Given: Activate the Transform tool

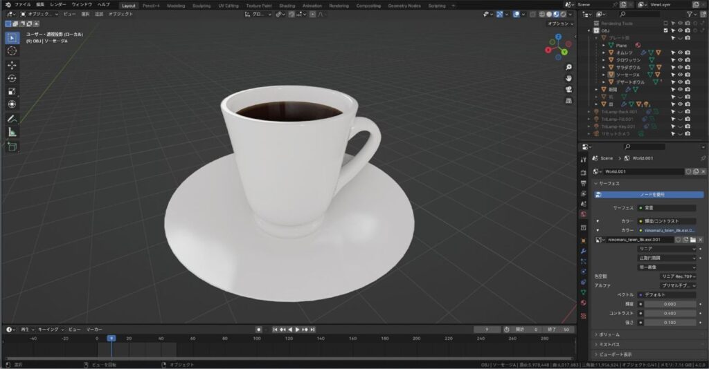Looking at the screenshot, I should click(12, 104).
